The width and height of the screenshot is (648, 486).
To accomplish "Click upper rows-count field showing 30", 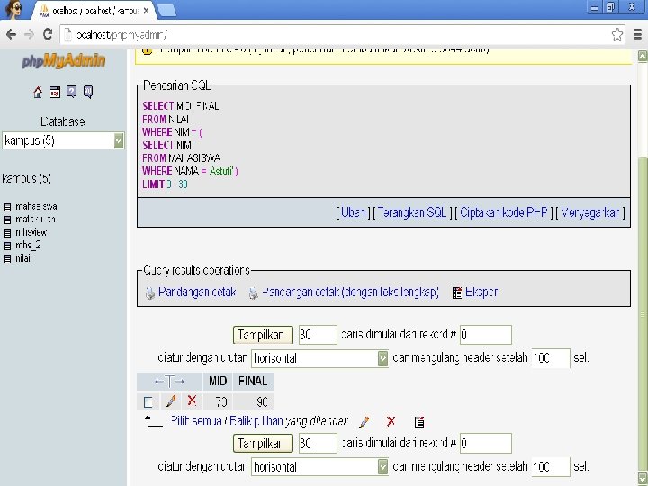I will point(318,334).
